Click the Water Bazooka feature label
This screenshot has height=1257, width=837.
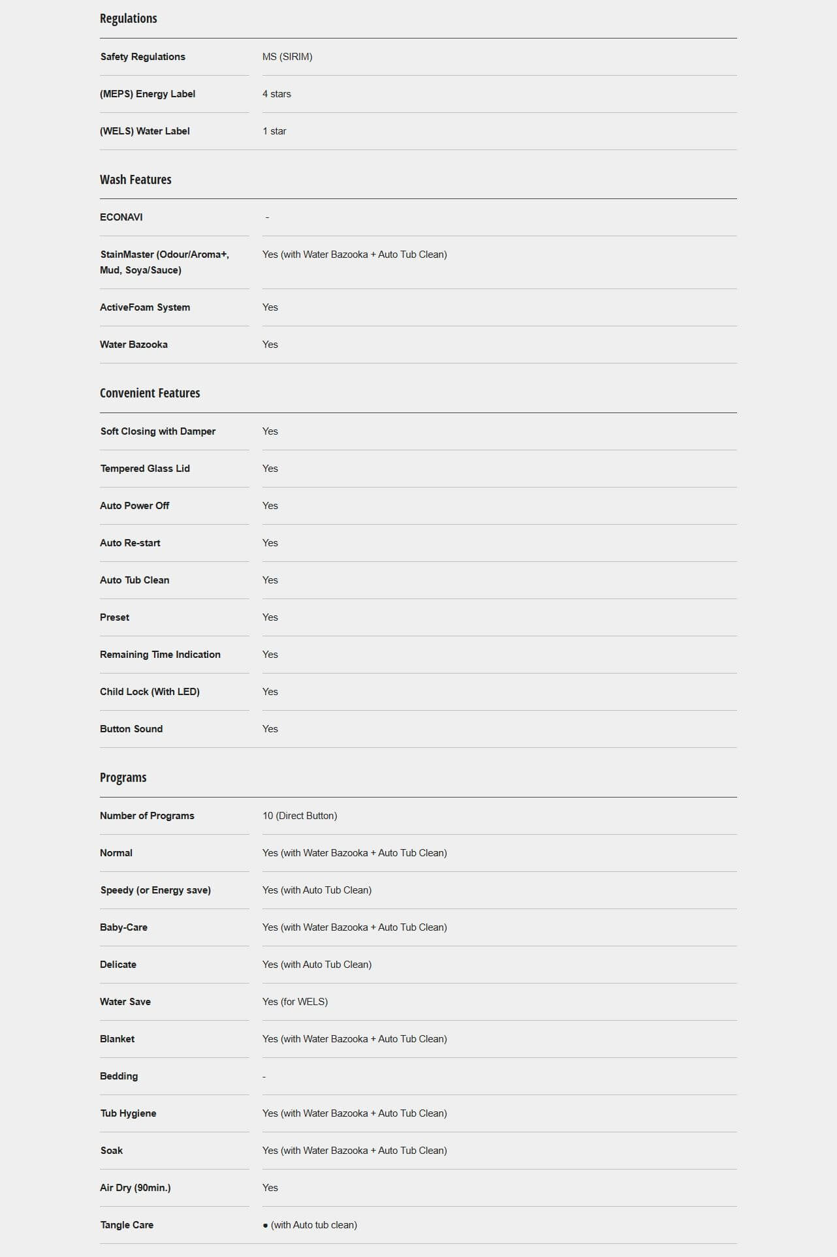[134, 345]
